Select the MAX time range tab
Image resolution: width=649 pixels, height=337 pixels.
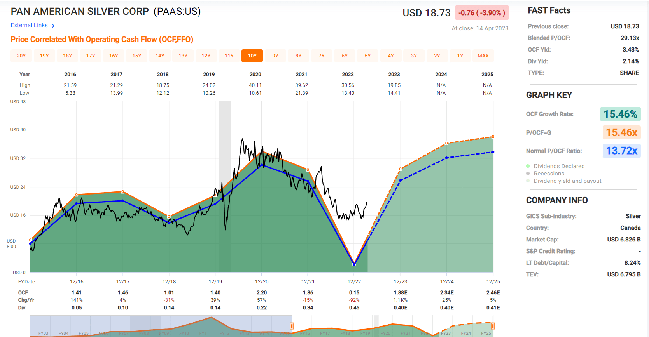coord(483,56)
